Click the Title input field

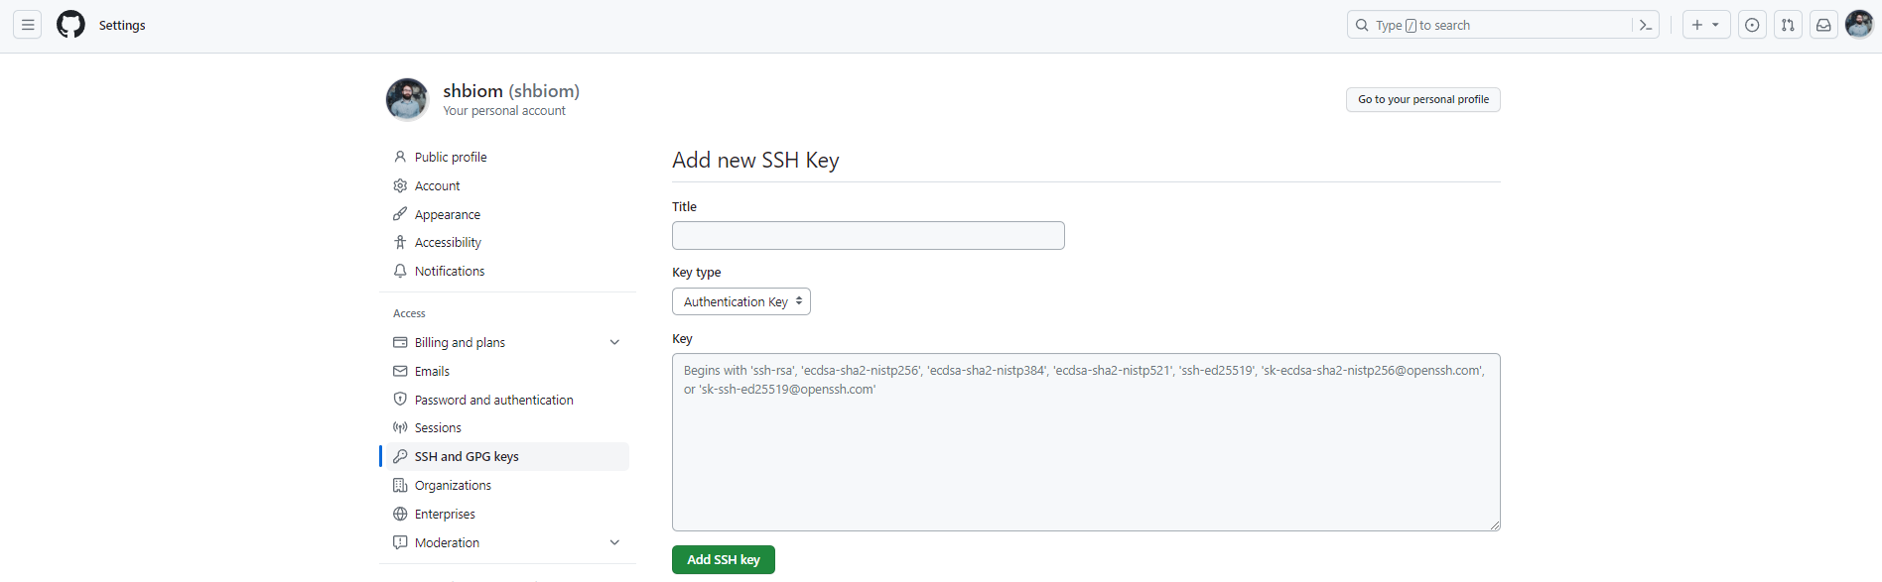(x=868, y=236)
